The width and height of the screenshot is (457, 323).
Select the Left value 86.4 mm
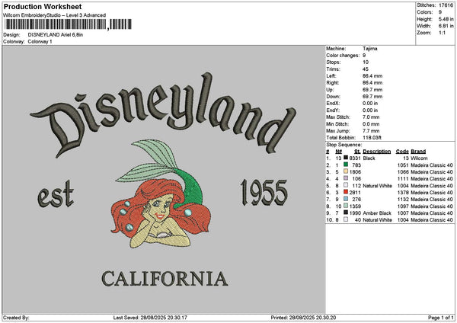372,75
